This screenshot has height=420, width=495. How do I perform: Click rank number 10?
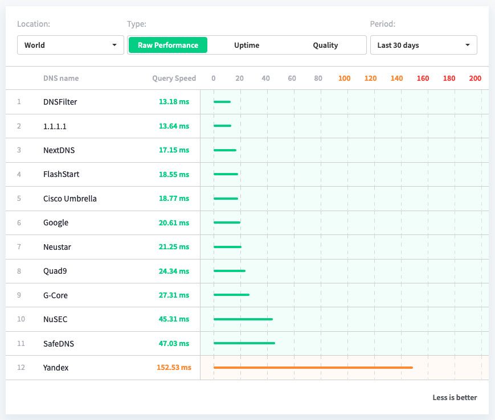(x=21, y=319)
